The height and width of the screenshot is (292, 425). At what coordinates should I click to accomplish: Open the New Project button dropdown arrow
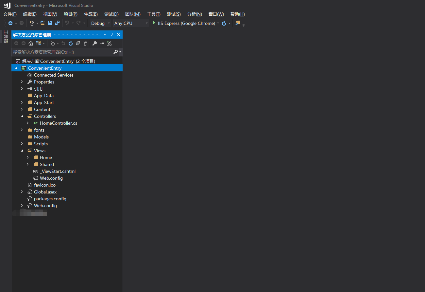click(x=37, y=23)
